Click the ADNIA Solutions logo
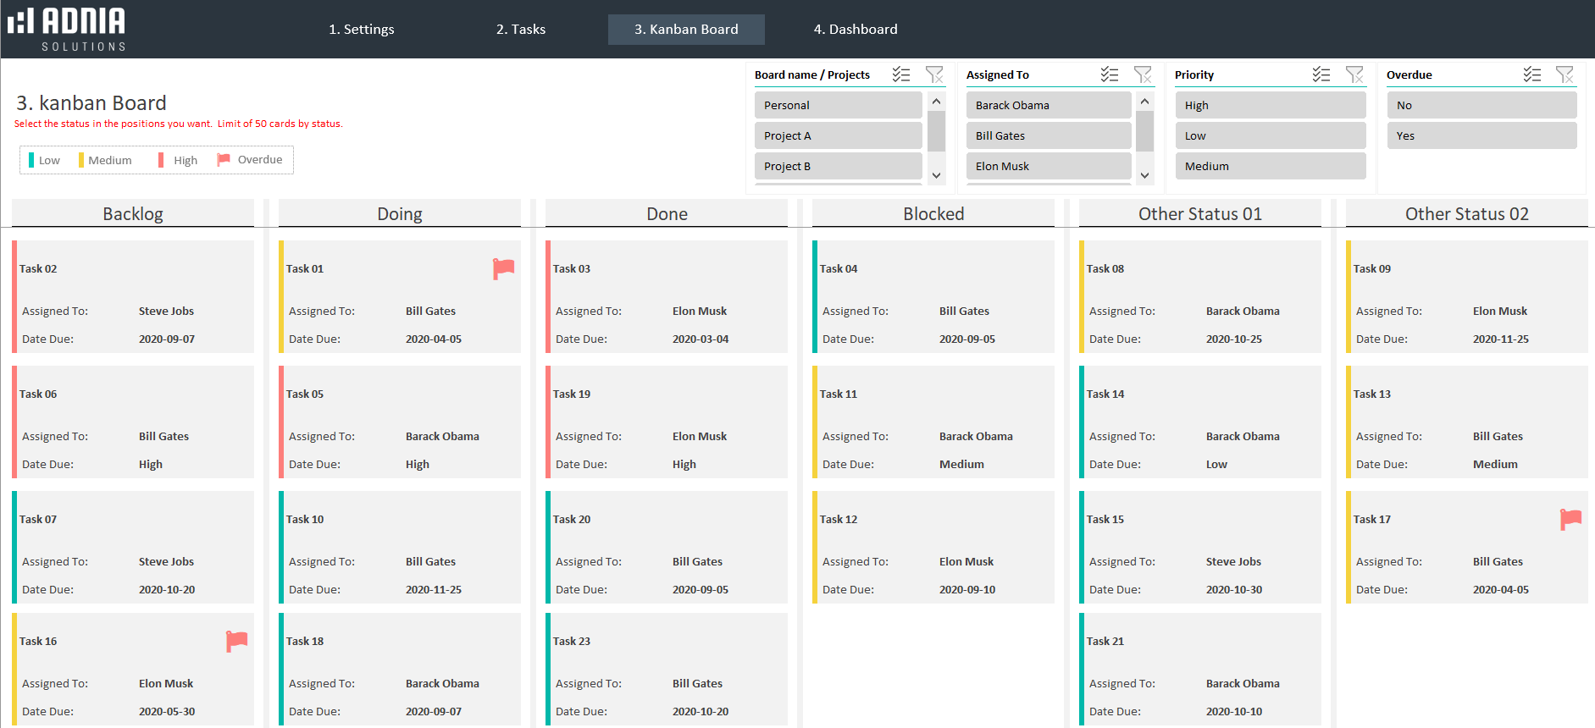This screenshot has width=1595, height=728. [x=68, y=29]
